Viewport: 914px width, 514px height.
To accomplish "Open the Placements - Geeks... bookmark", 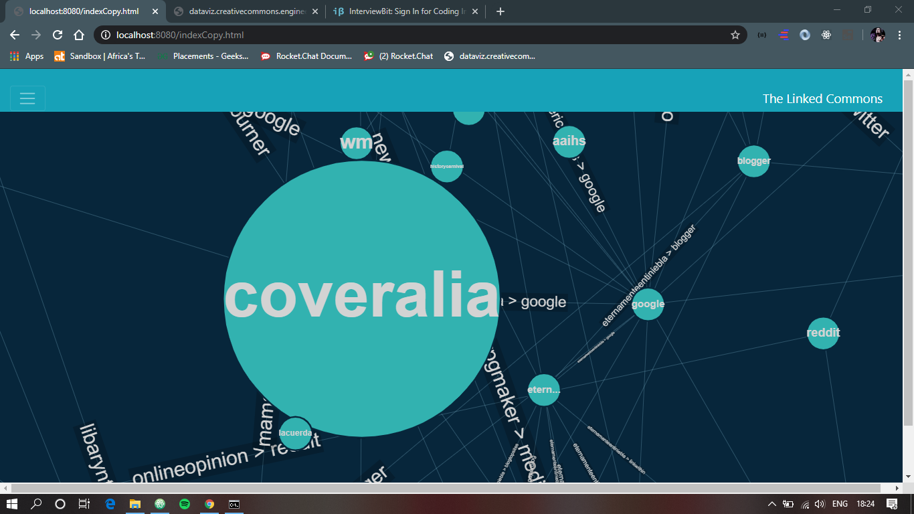I will click(203, 56).
